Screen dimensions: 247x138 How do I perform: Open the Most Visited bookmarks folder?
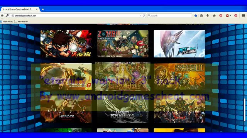point(7,21)
